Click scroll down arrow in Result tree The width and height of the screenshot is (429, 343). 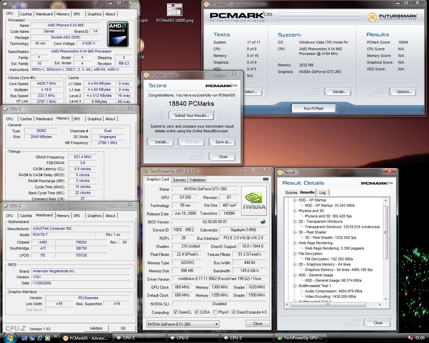pos(385,299)
